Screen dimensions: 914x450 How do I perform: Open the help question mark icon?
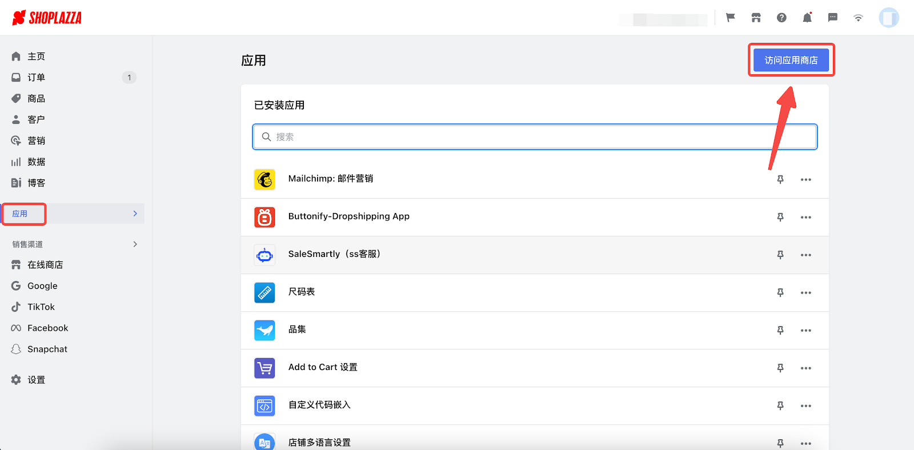pos(781,18)
